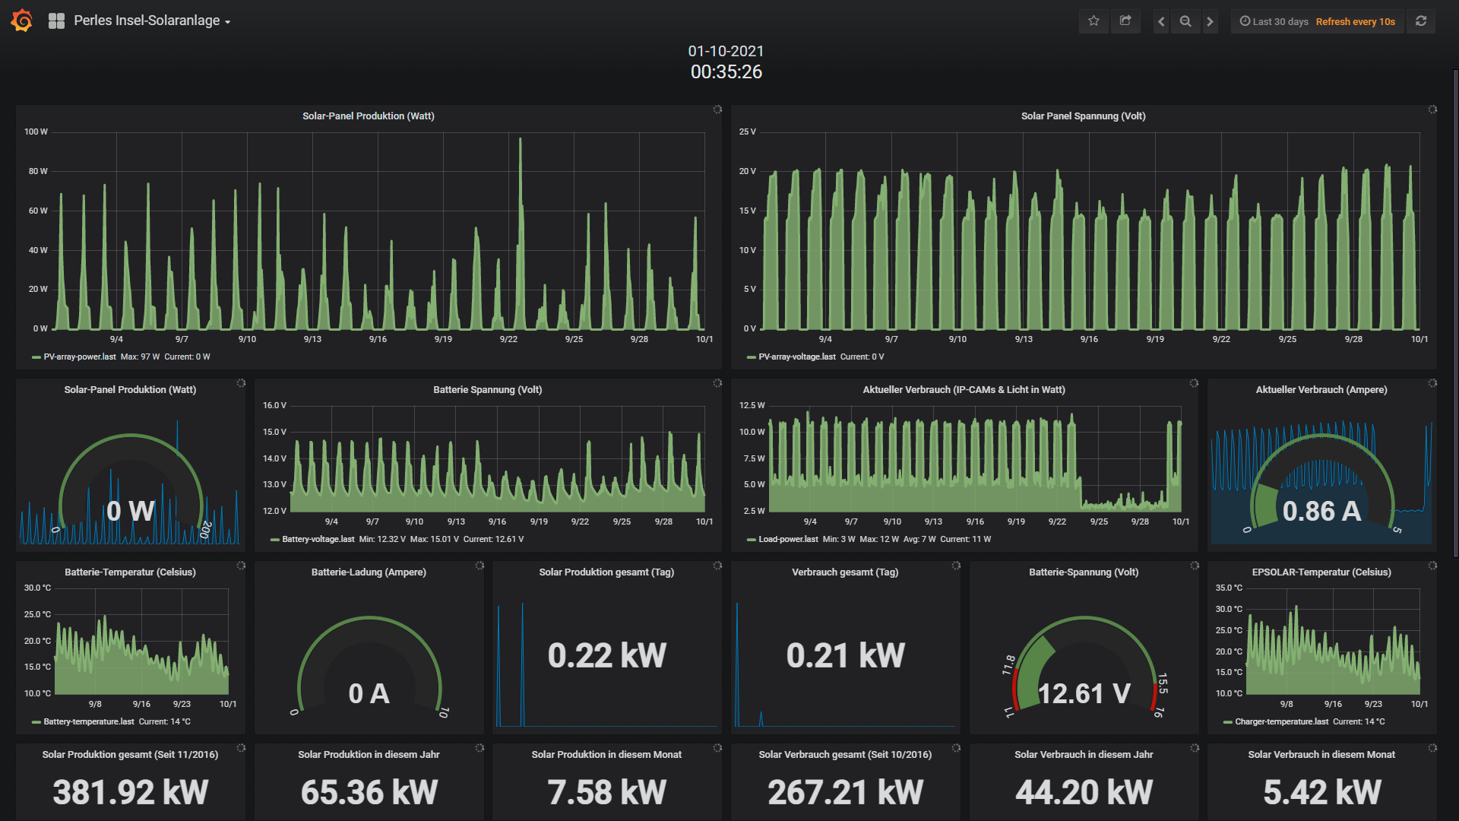Screen dimensions: 1459x821
Task: Toggle Load-power.last legend series
Action: pos(787,539)
